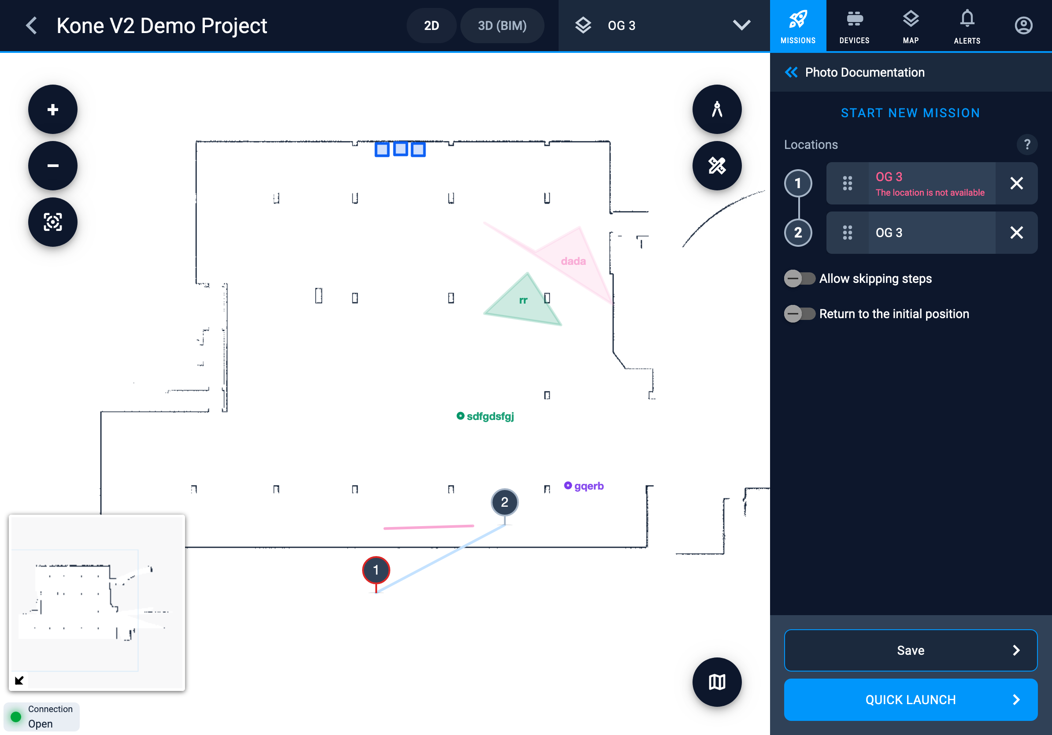Open the Devices tab
This screenshot has height=735, width=1052.
[854, 26]
